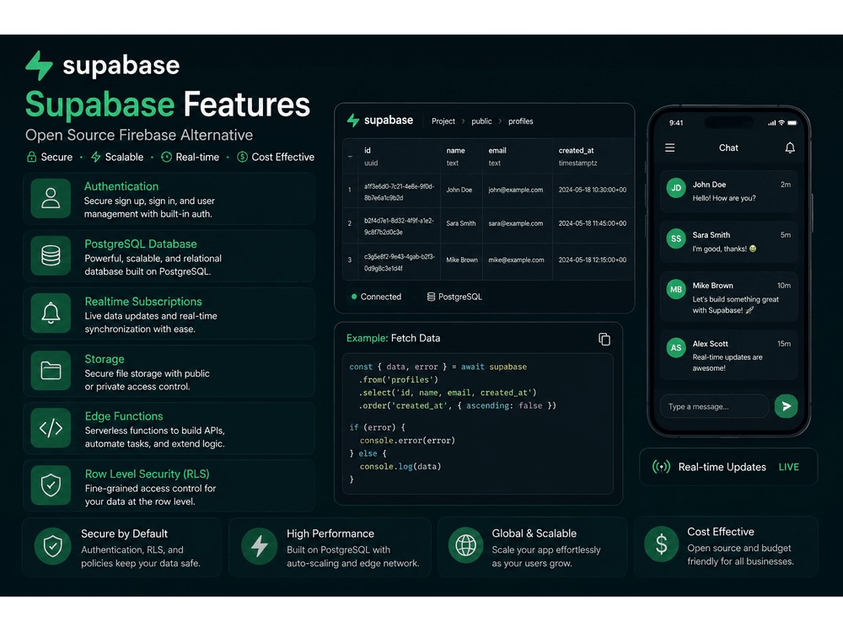This screenshot has height=632, width=843.
Task: Open Alex Scott's chat conversation
Action: pyautogui.click(x=728, y=356)
